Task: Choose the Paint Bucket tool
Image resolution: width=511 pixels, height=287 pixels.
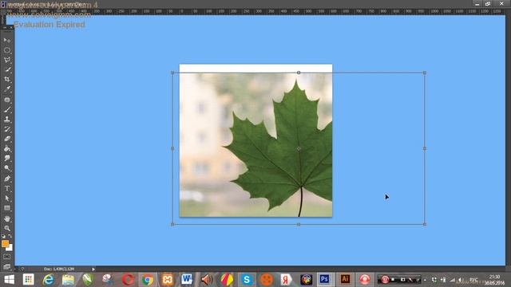Action: pyautogui.click(x=7, y=149)
